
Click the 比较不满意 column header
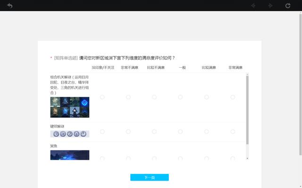point(156,68)
